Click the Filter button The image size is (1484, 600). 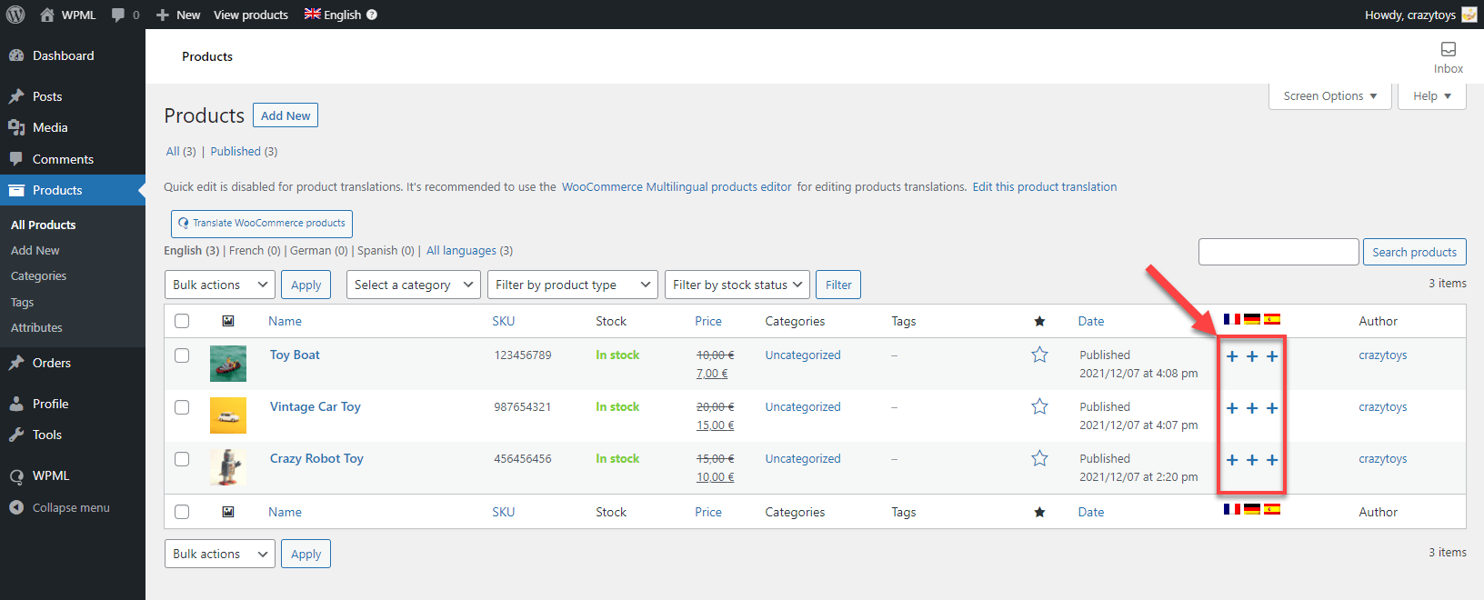tap(838, 285)
